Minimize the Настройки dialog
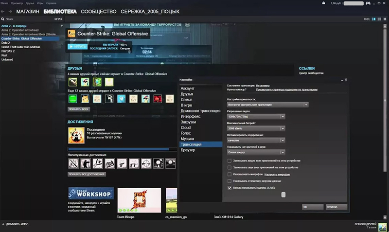The image size is (389, 232). 342,80
